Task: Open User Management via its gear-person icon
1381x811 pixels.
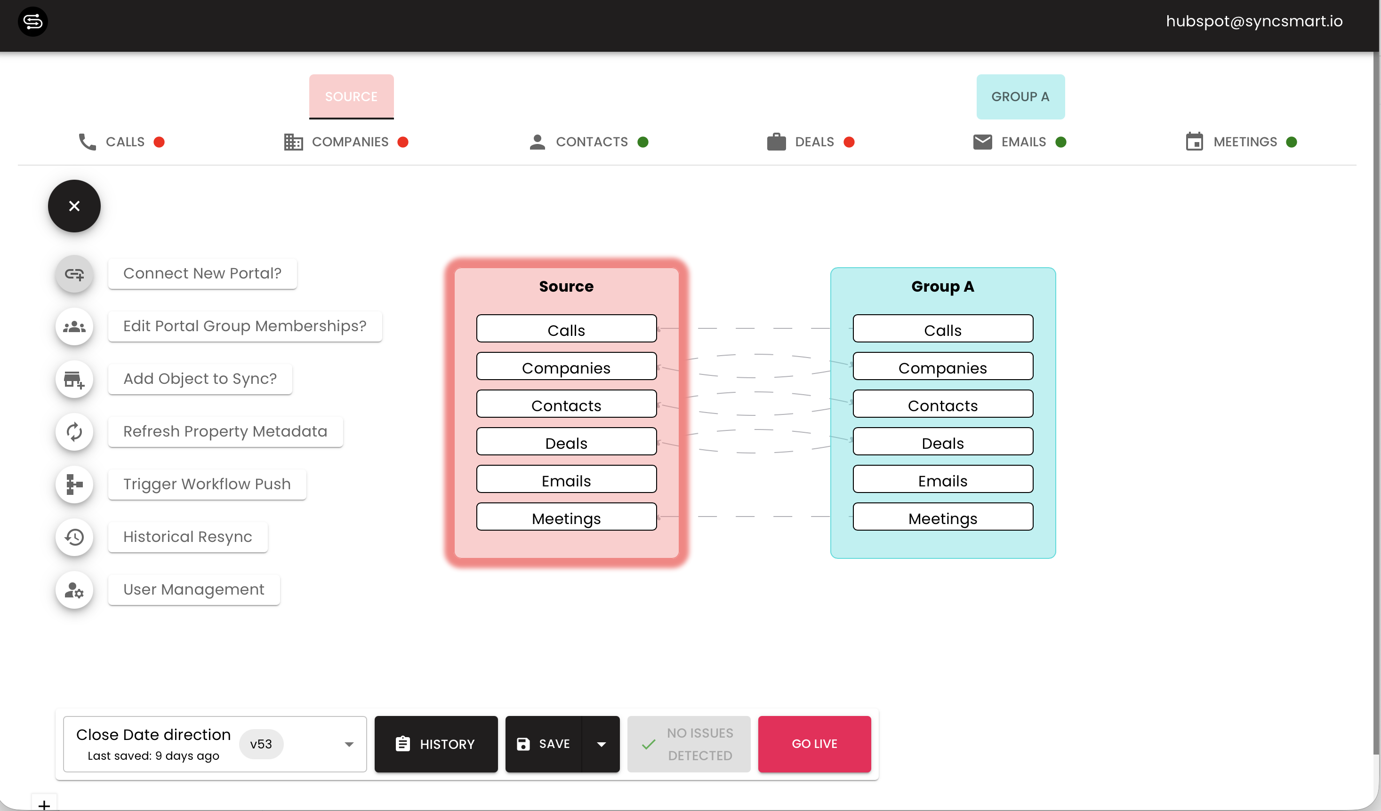Action: (x=74, y=590)
